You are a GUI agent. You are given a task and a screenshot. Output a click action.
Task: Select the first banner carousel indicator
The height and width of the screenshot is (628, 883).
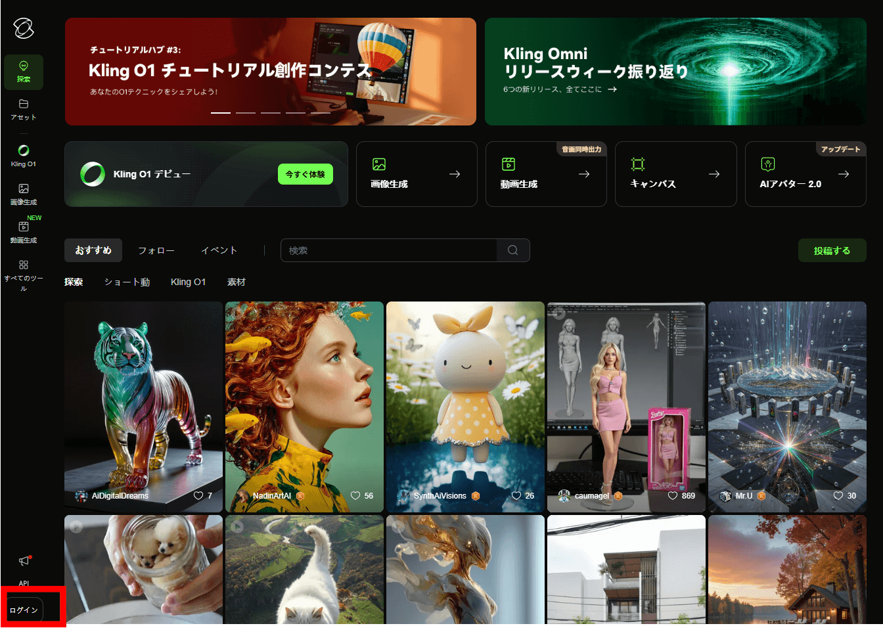(221, 113)
